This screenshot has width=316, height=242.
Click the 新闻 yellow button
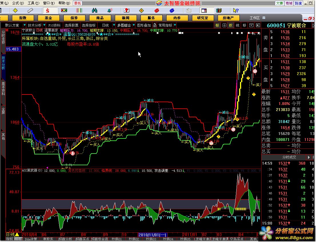[x=125, y=18]
